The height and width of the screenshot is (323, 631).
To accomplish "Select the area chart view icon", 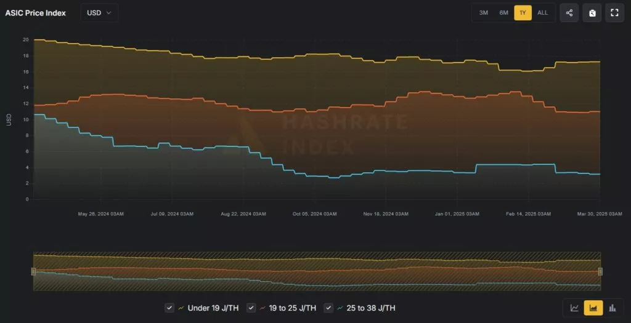I will (593, 308).
